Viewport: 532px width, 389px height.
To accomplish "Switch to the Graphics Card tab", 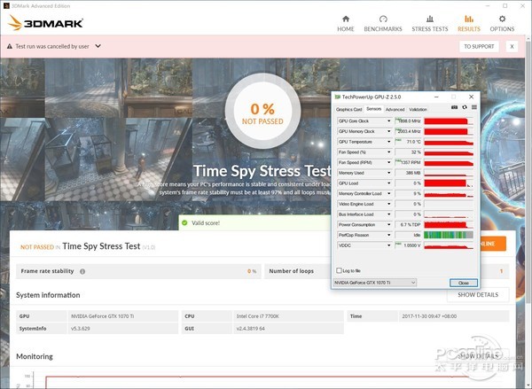I will tap(348, 110).
